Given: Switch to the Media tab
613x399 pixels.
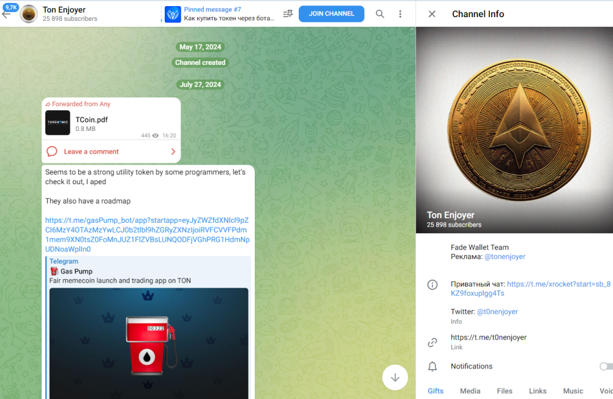Looking at the screenshot, I should [470, 391].
